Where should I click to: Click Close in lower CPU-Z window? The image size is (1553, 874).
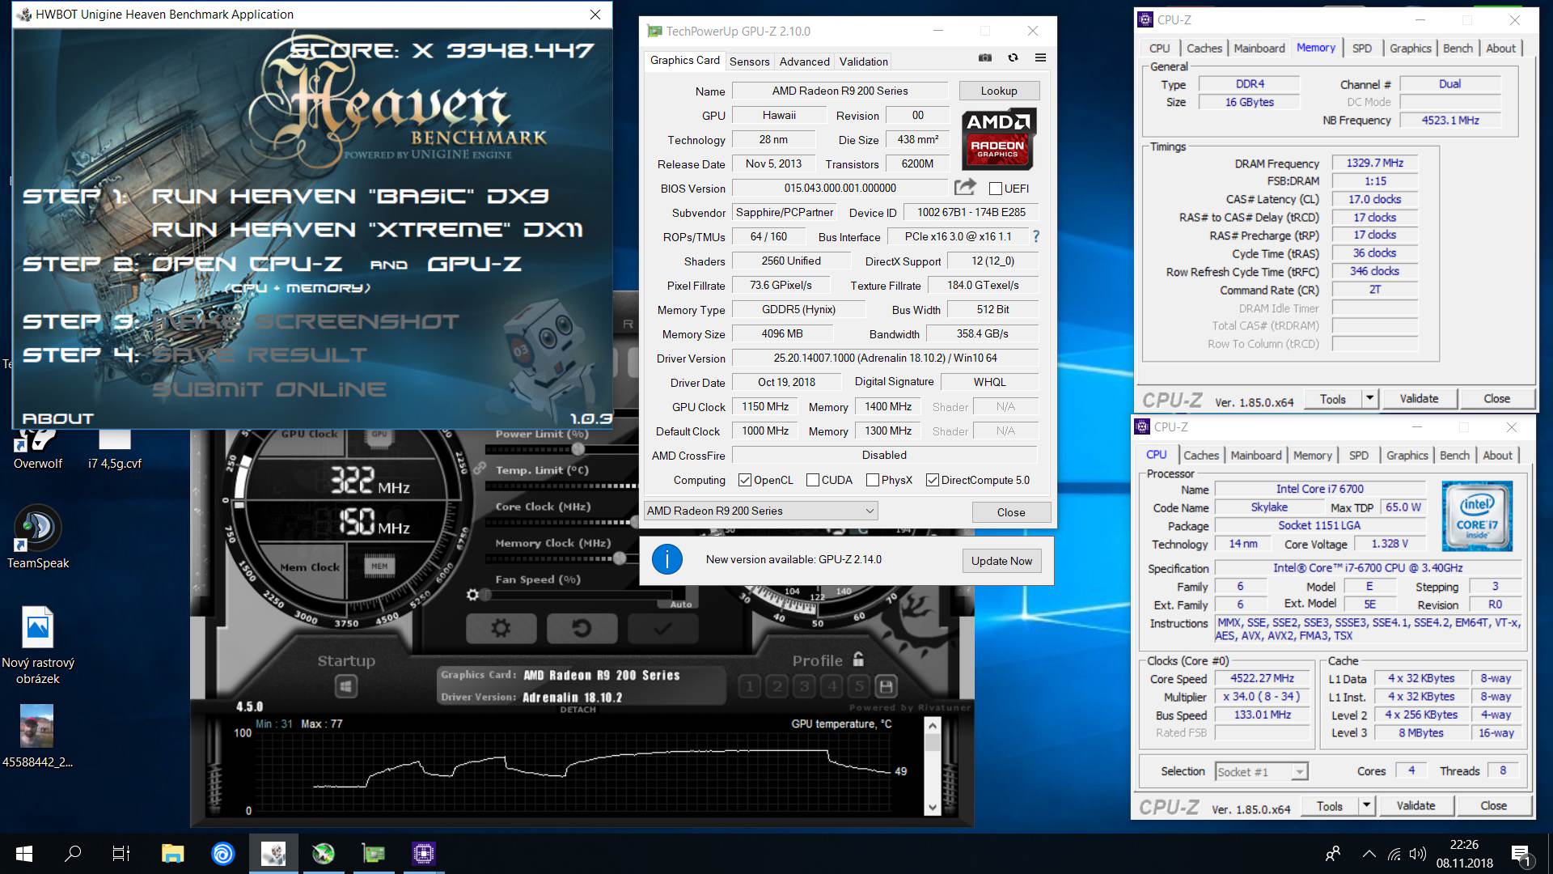1493,805
